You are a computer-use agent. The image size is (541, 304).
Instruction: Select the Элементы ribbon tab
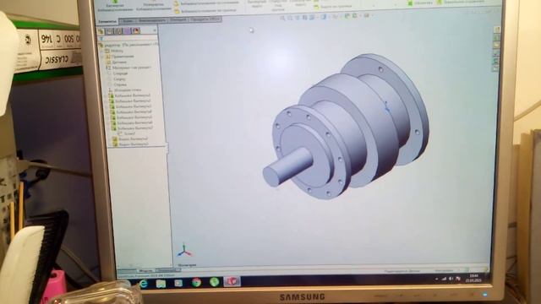pyautogui.click(x=107, y=21)
